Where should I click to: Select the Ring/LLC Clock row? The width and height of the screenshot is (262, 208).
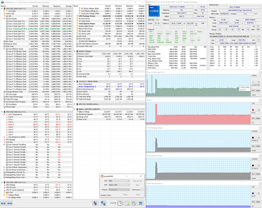tap(36, 44)
